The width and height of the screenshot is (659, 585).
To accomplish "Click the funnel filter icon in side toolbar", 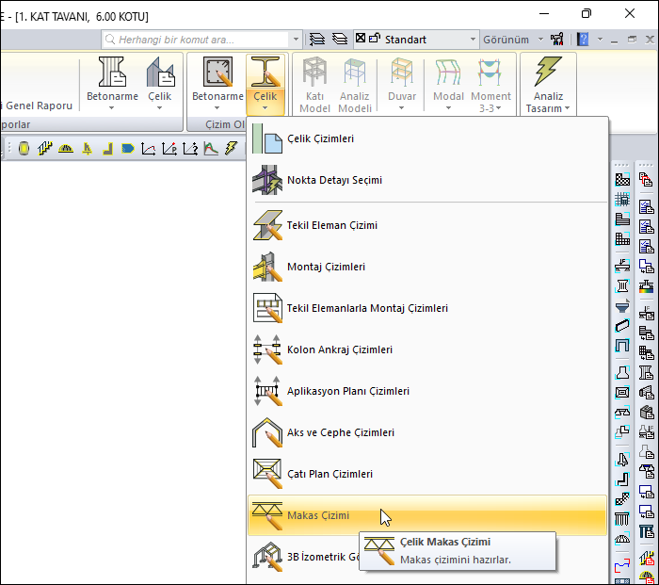I will click(x=622, y=306).
